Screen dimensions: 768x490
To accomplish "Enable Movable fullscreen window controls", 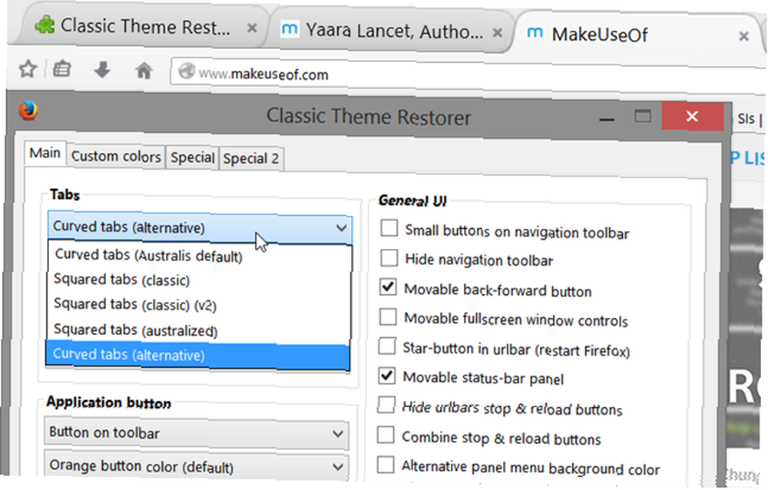I will pyautogui.click(x=388, y=316).
